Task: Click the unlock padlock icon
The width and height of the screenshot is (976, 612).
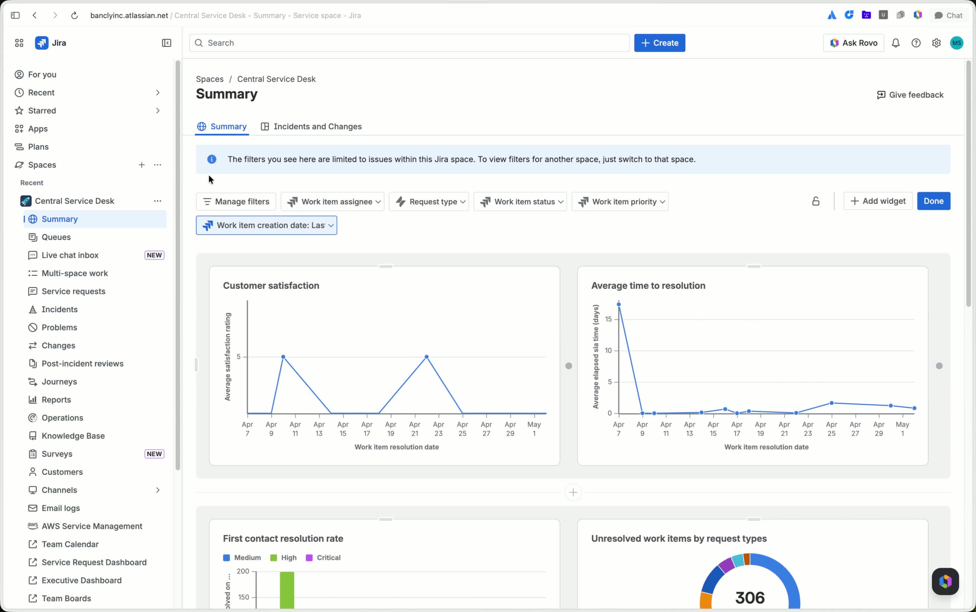Action: [816, 201]
